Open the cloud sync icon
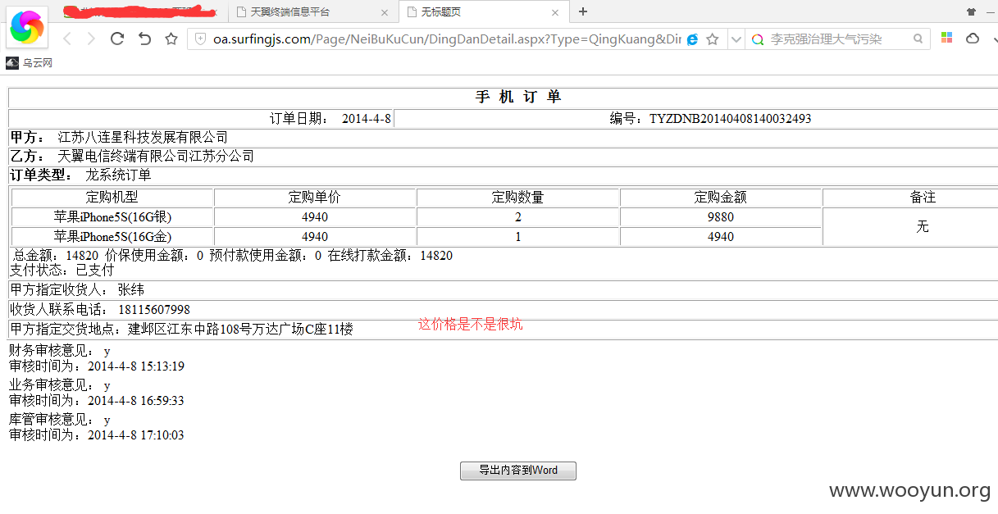 [x=973, y=38]
